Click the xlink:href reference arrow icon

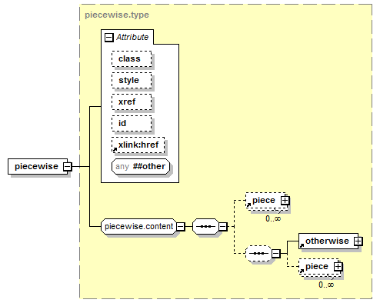tap(115, 149)
